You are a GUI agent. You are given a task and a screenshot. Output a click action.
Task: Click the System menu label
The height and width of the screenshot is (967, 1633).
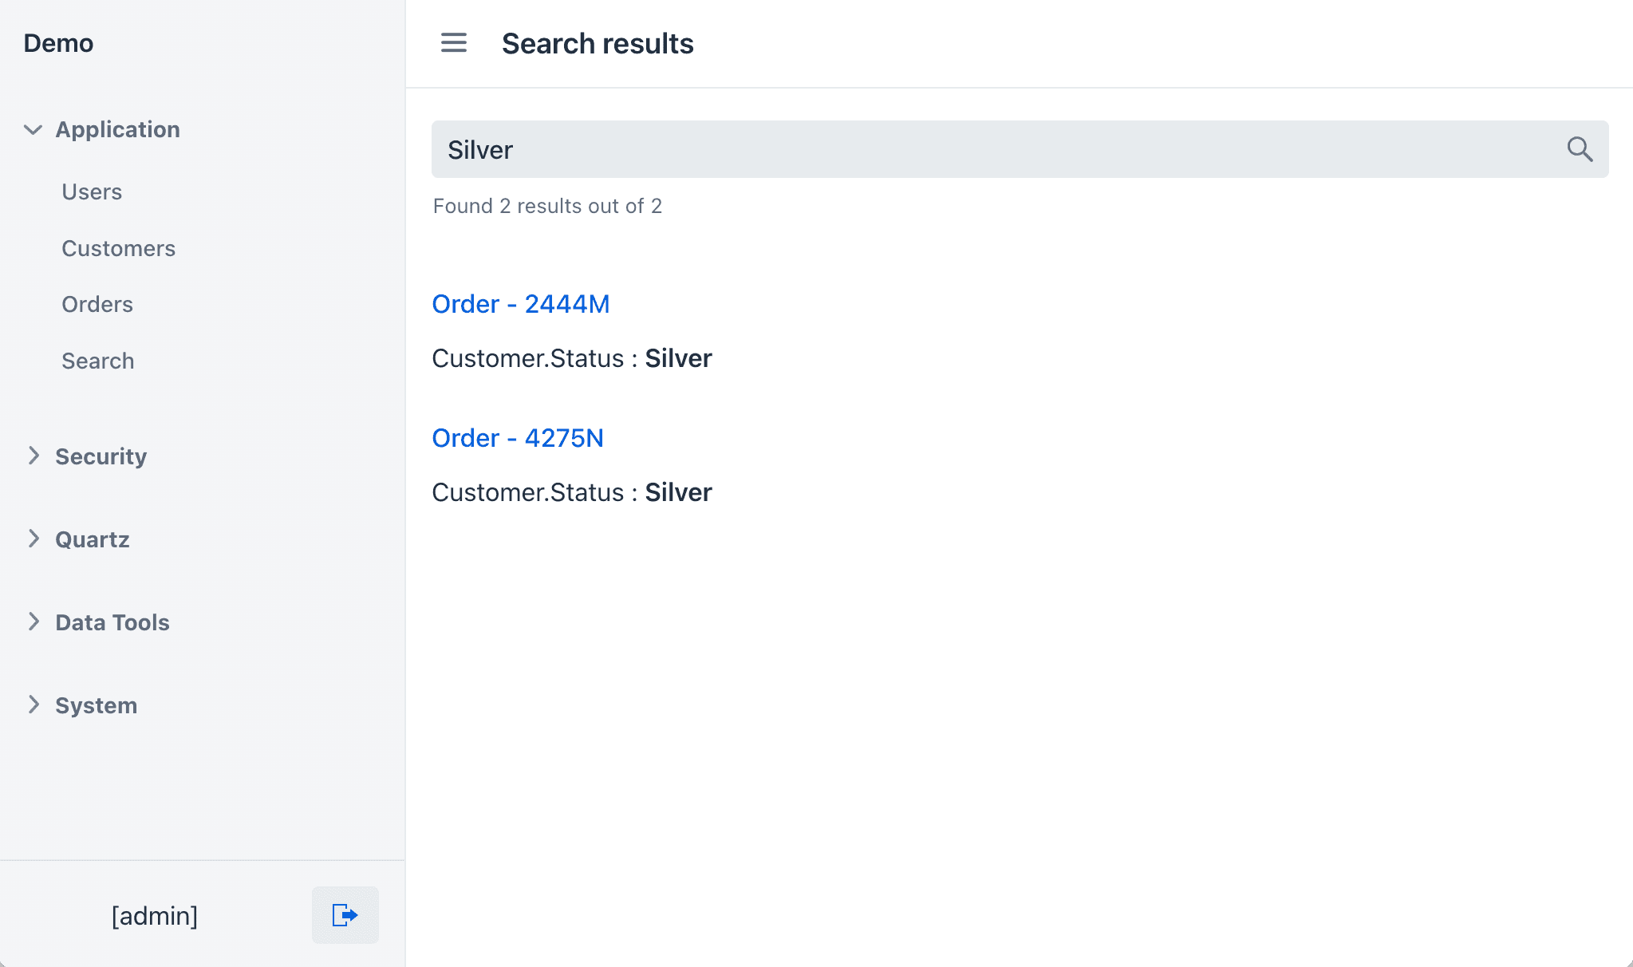click(96, 705)
